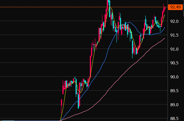
Task: Click the 91.0 price axis label
Action: (174, 49)
